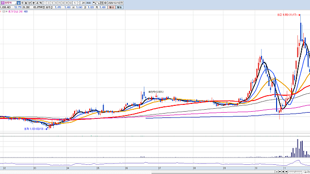Viewport: 310px width, 174px height.
Task: Click the purple stock icon beside name field
Action: click(x=3, y=3)
